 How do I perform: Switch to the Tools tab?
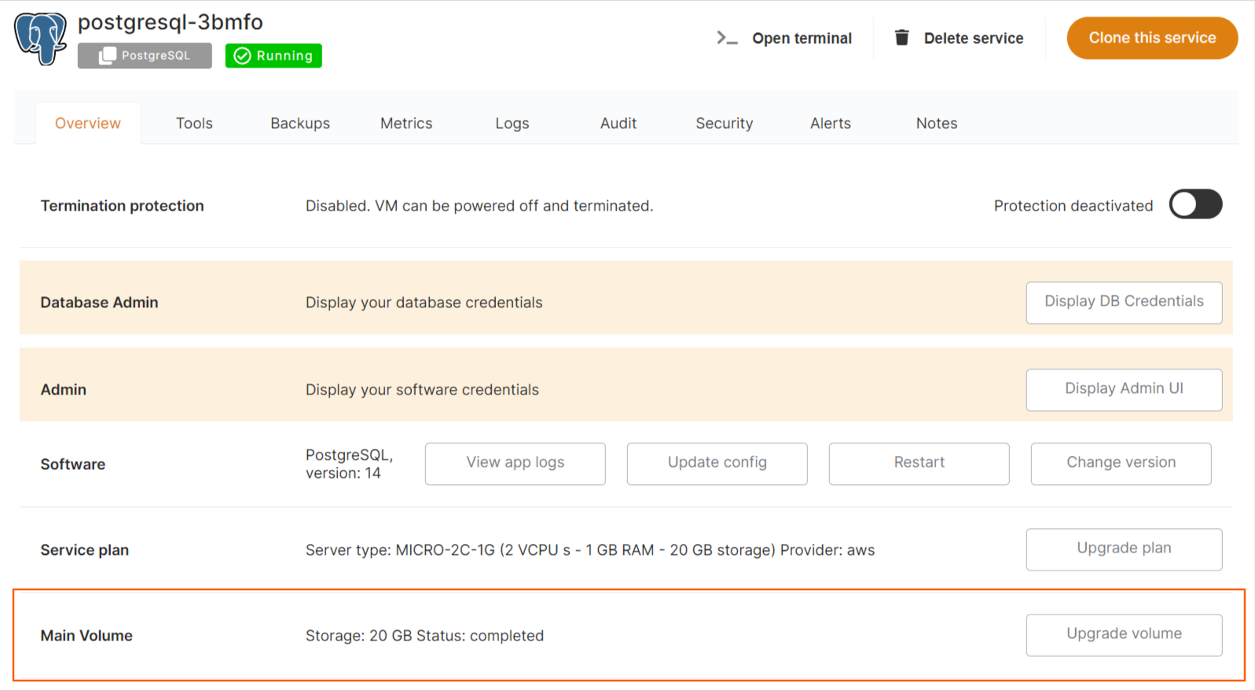tap(194, 123)
